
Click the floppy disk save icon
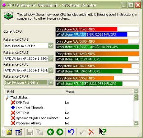pyautogui.click(x=30, y=132)
